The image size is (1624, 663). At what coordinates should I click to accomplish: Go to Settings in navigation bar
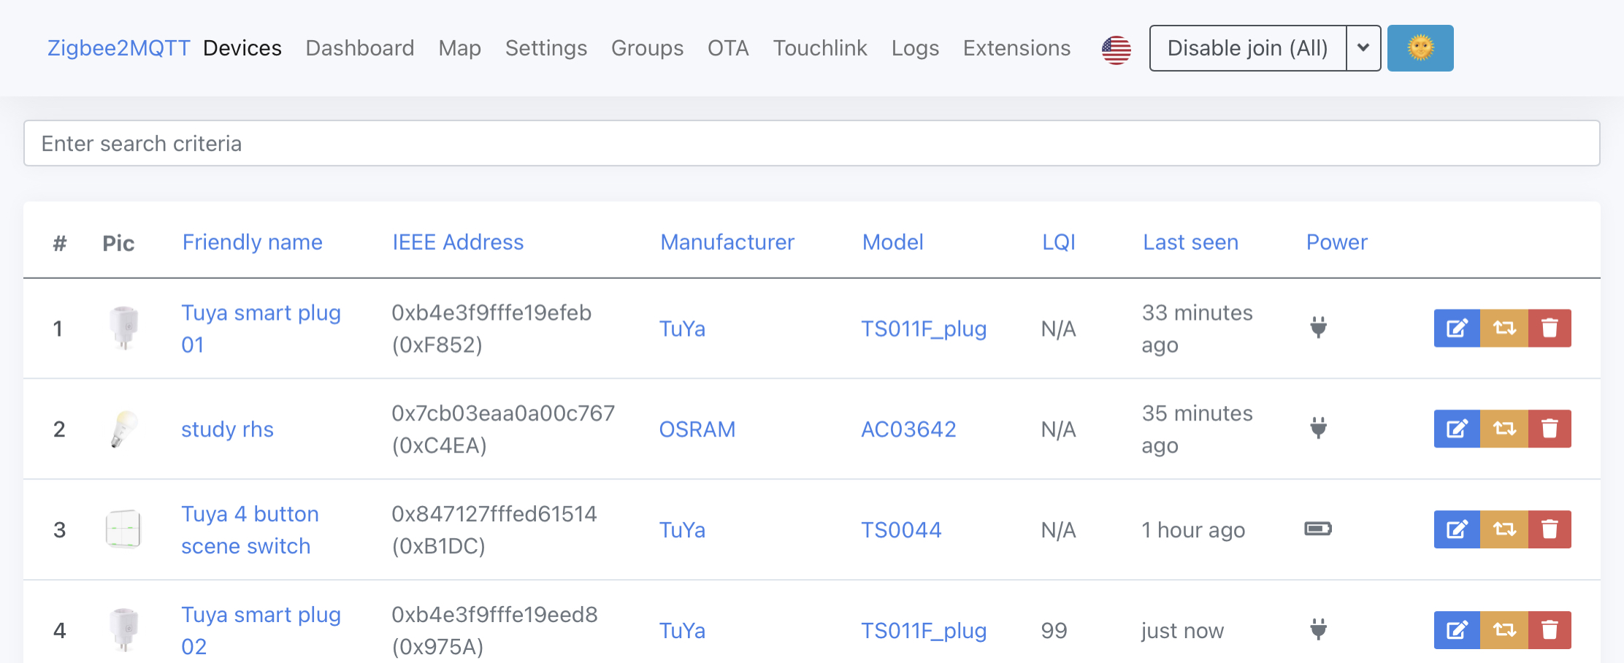546,48
